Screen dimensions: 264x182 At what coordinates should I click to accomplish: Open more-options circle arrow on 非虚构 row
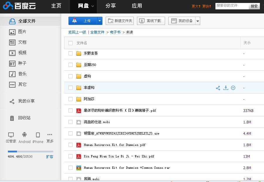click(x=233, y=88)
